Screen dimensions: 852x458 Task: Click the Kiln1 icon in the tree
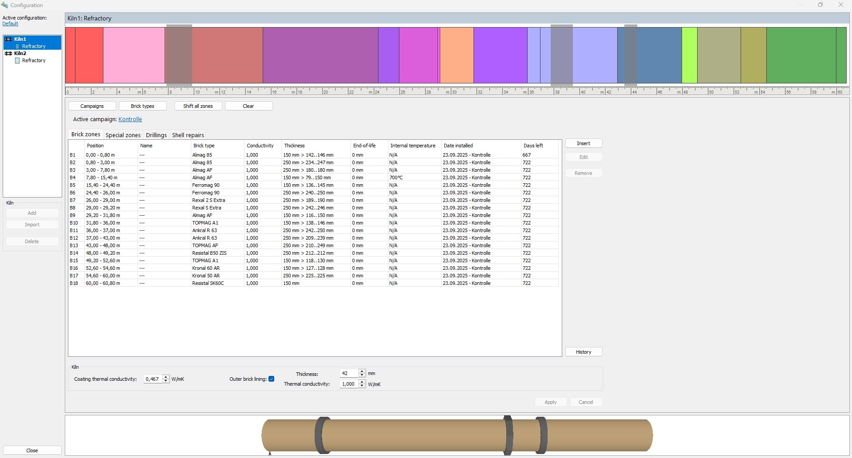pos(8,39)
